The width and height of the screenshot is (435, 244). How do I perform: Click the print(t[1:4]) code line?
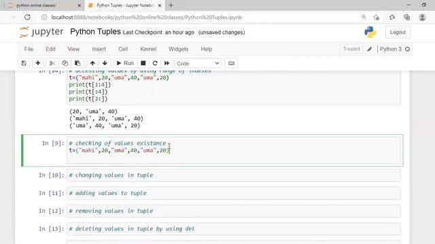pyautogui.click(x=90, y=85)
